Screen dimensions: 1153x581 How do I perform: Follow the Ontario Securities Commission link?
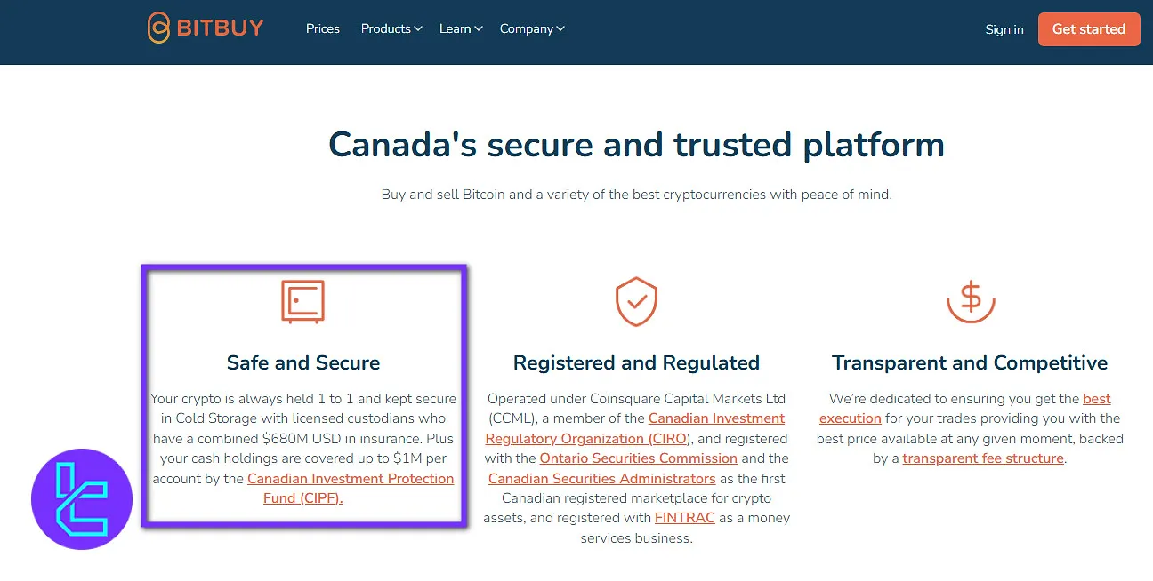(638, 458)
